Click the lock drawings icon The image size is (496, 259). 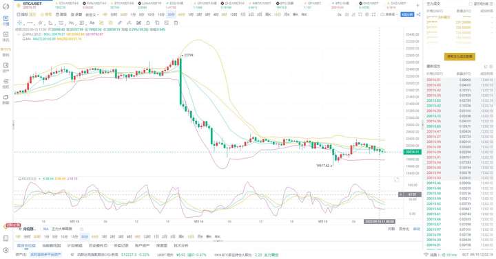[x=147, y=23]
